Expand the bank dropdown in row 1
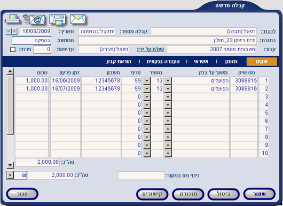Image resolution: width=283 pixels, height=206 pixels. click(x=168, y=81)
